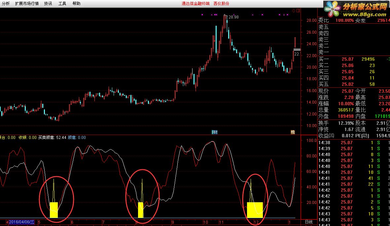Select the 14:41 trade with volume 22
390x226 pixels.
tap(354, 184)
